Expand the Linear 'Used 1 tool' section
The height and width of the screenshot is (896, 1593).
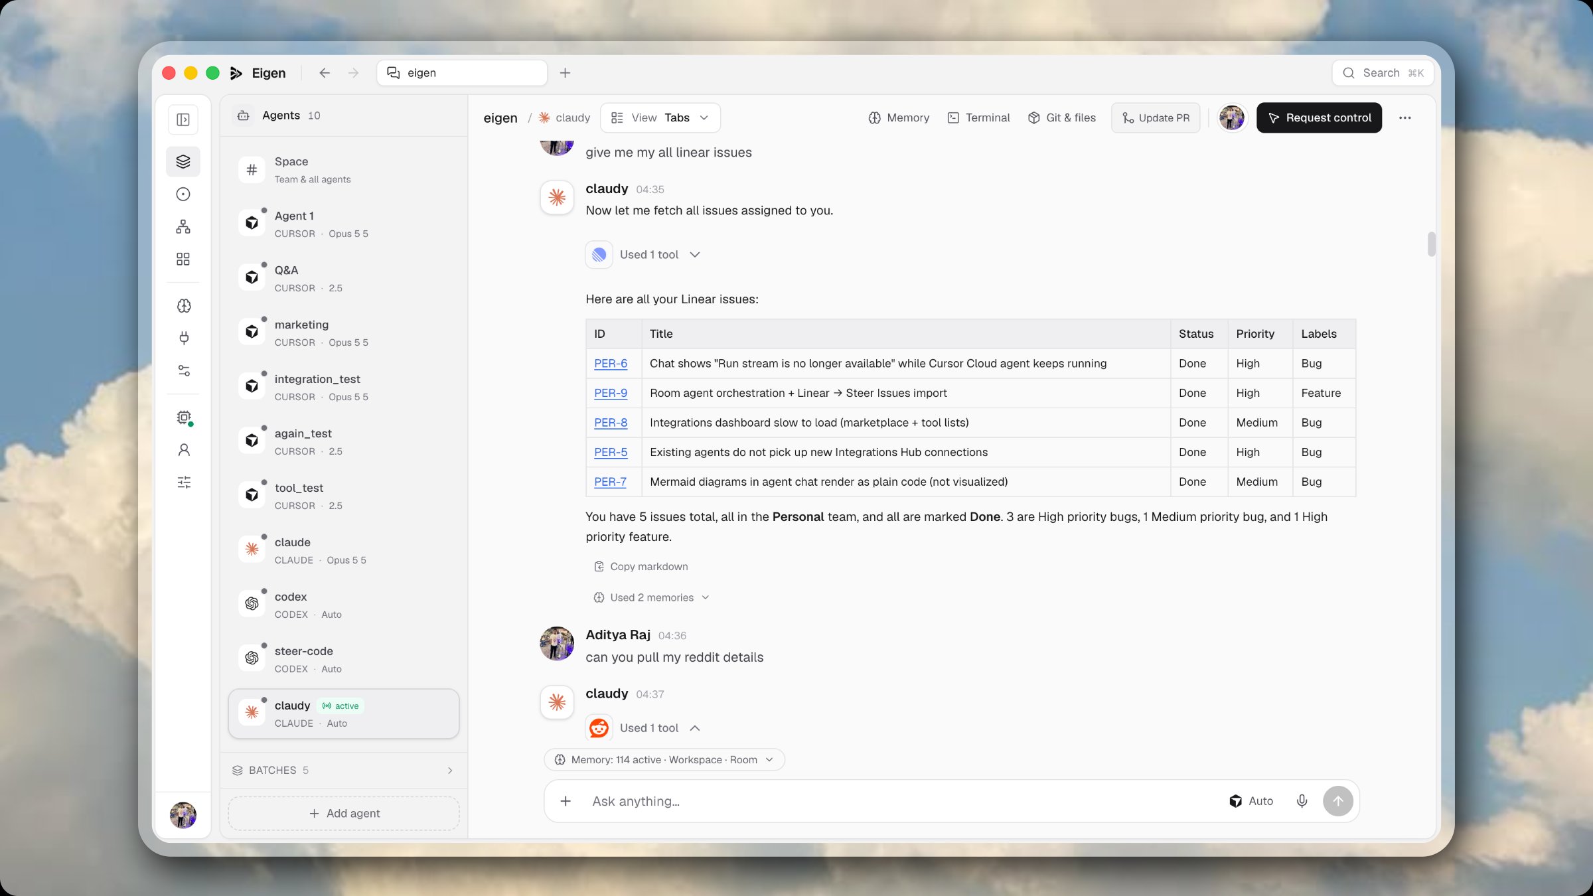coord(643,255)
